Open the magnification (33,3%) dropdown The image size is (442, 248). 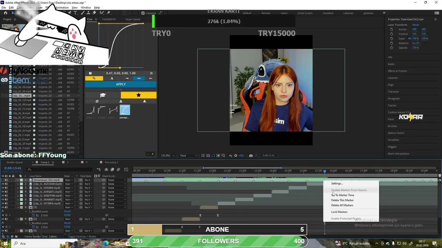[168, 155]
